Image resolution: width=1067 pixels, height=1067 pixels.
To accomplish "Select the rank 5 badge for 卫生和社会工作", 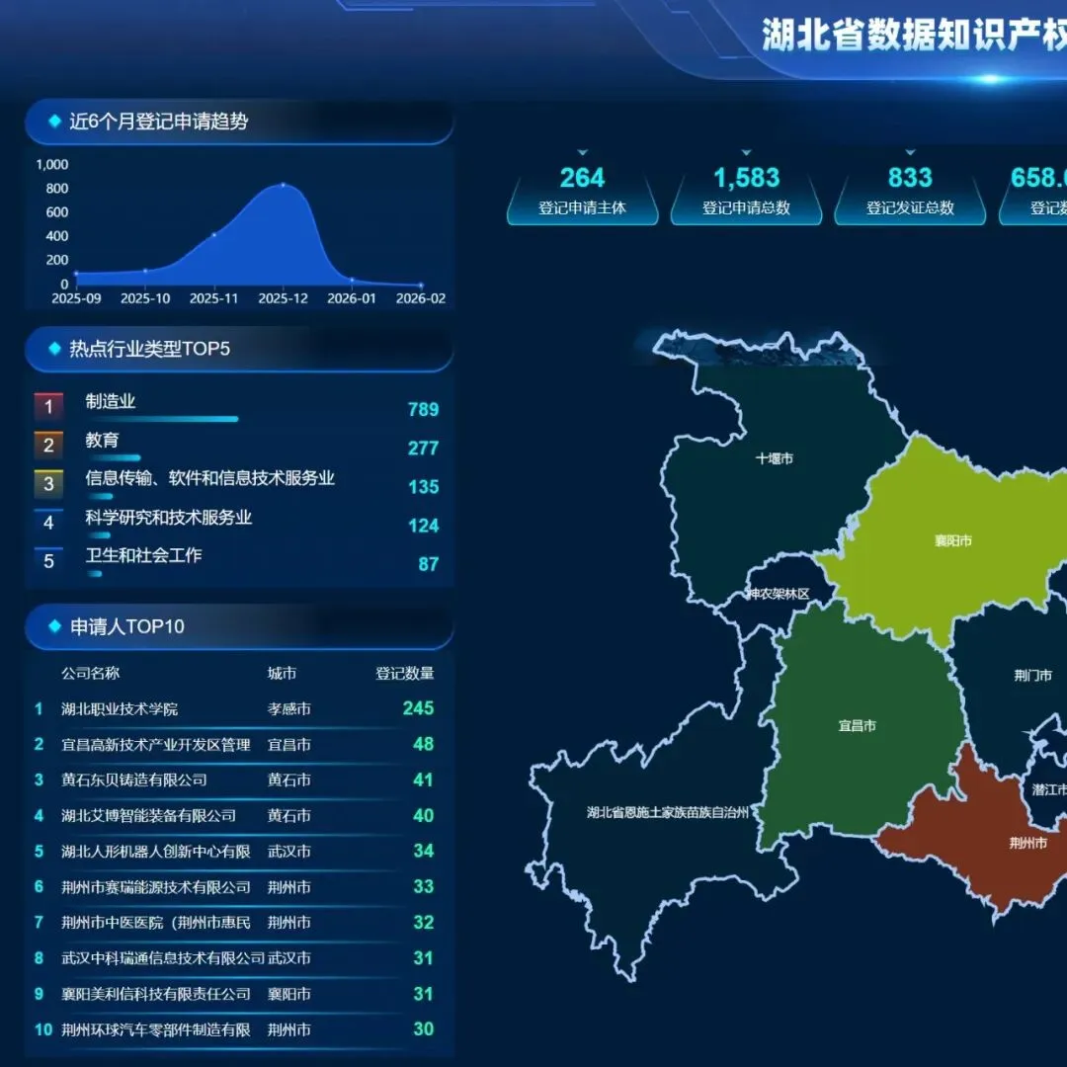I will point(48,561).
